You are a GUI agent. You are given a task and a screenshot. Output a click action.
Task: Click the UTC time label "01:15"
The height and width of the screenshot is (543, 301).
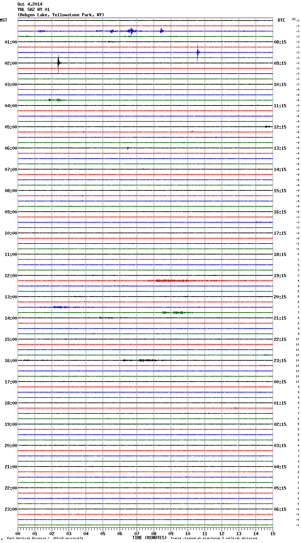(280, 403)
